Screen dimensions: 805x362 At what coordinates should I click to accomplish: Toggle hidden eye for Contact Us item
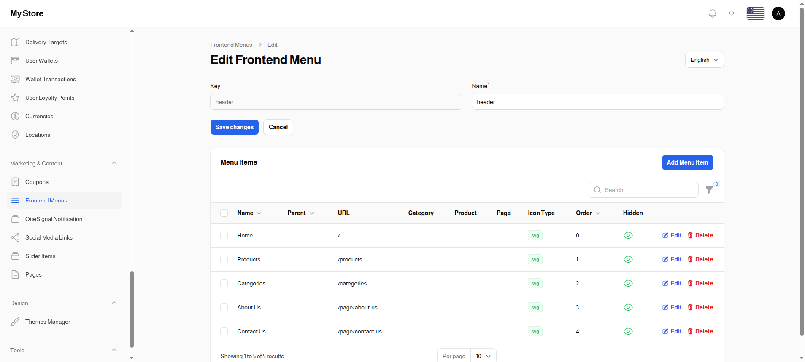(x=628, y=331)
